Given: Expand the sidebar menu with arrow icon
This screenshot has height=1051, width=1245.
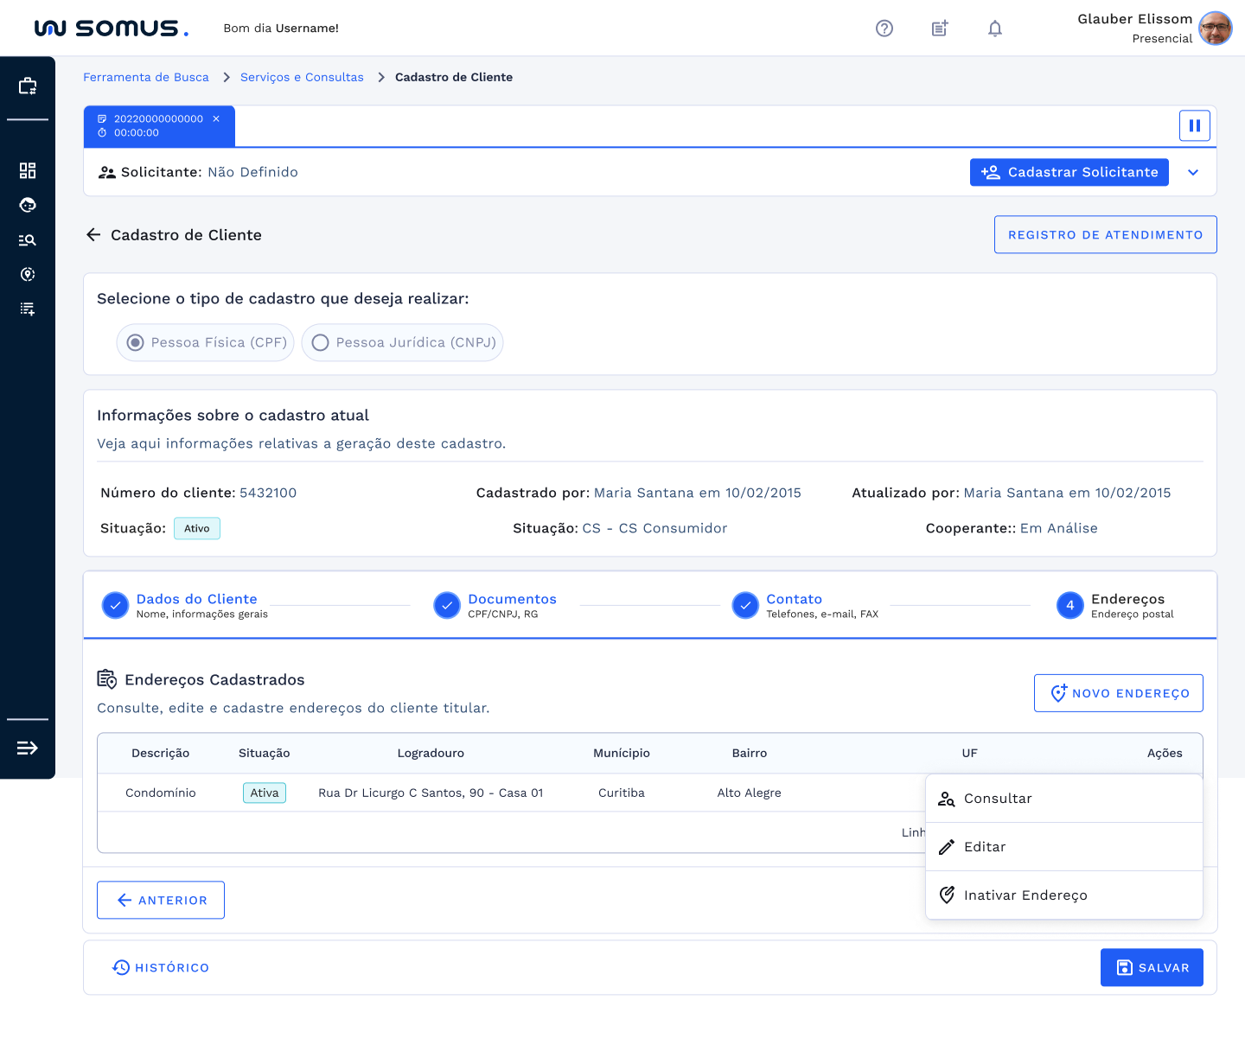Looking at the screenshot, I should tap(28, 748).
